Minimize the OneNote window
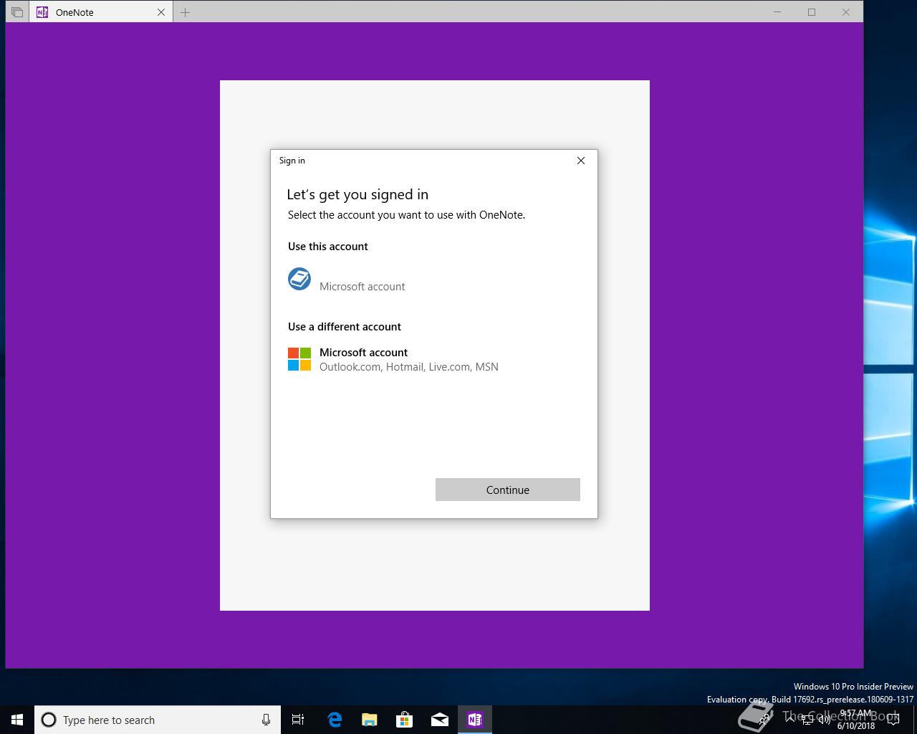This screenshot has height=734, width=917. point(778,12)
